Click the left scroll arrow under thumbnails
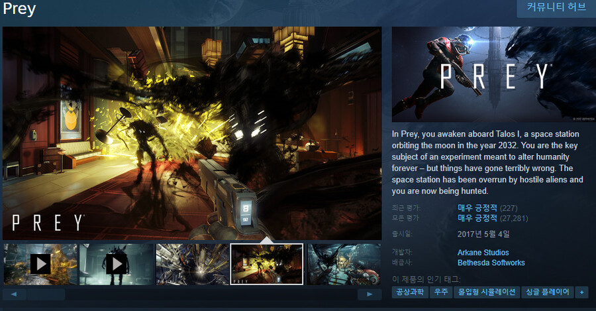This screenshot has width=596, height=311. click(14, 294)
